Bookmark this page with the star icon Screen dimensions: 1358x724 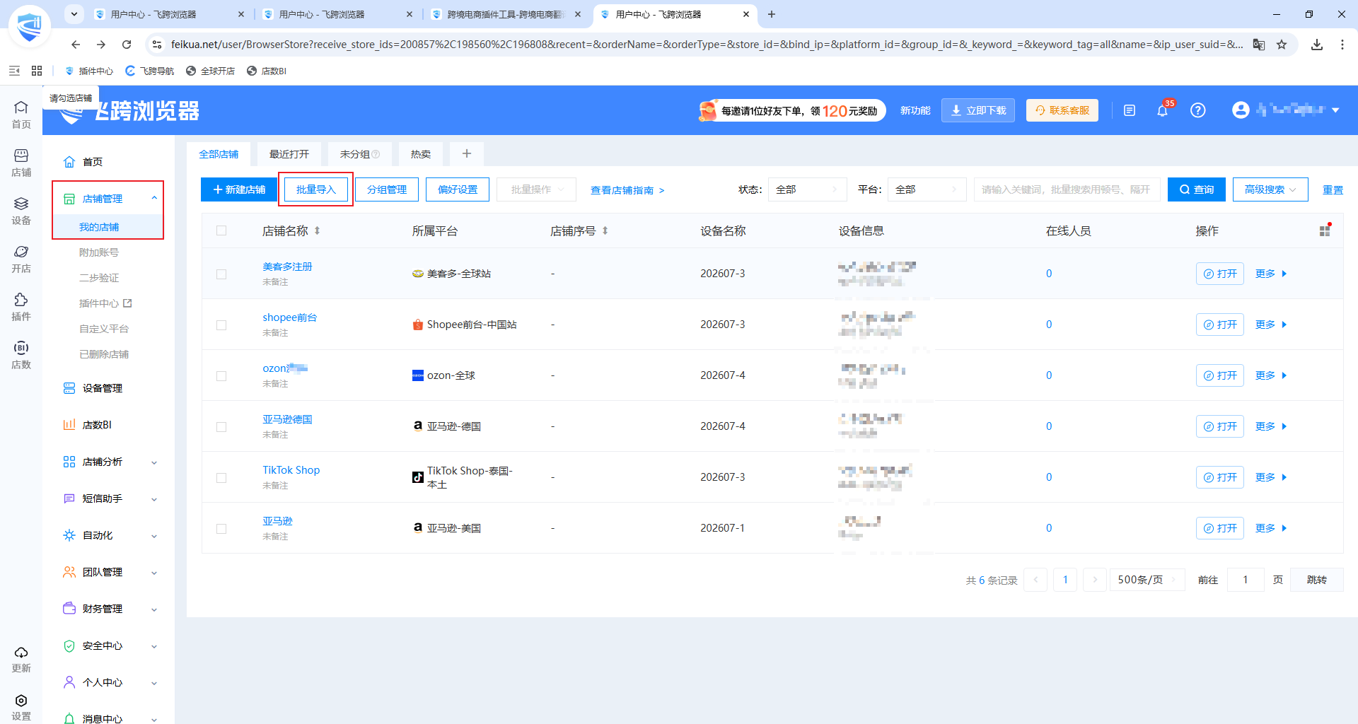pos(1282,45)
